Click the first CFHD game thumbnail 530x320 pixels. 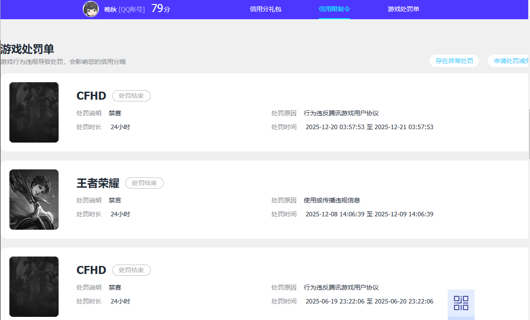34,112
